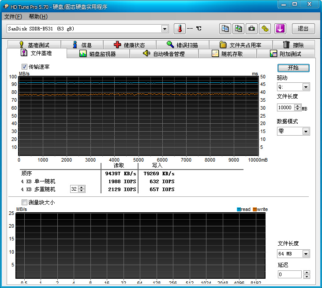This screenshot has height=288, width=322.
Task: Open the 基准测试 benchmark tab
Action: point(34,44)
